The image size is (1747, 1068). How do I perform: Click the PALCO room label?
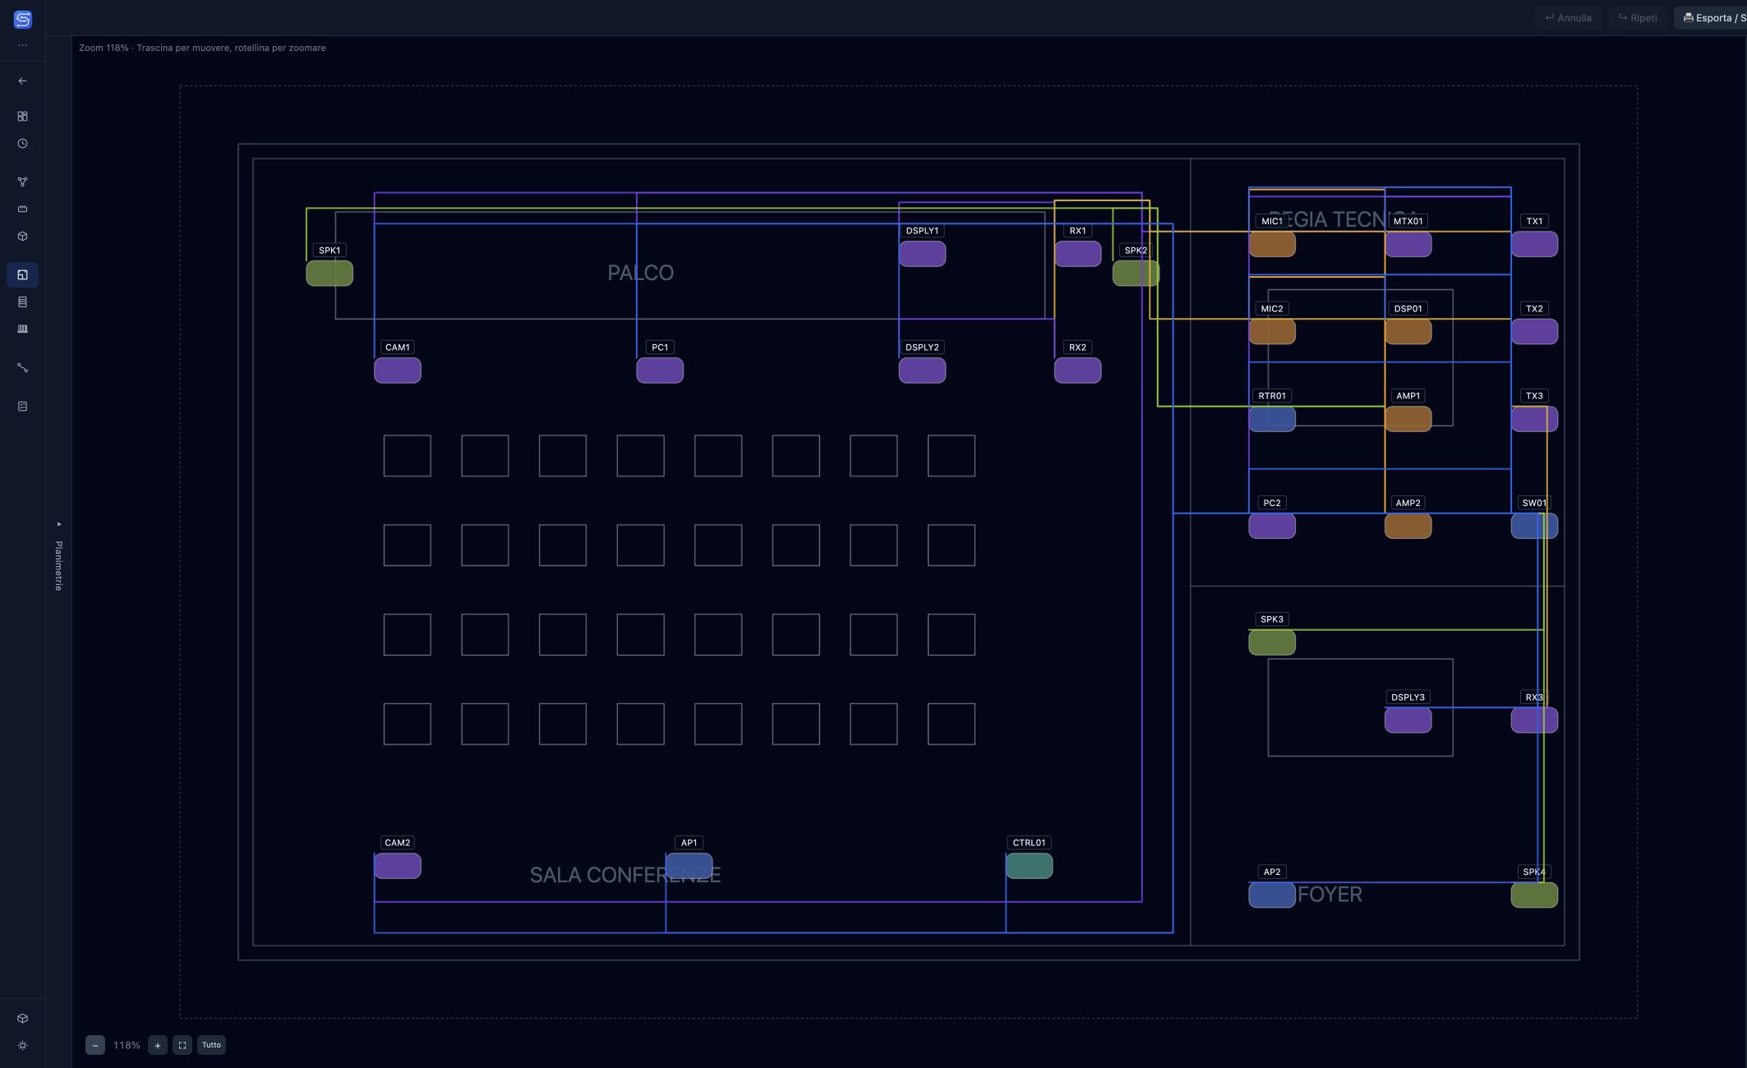(640, 273)
